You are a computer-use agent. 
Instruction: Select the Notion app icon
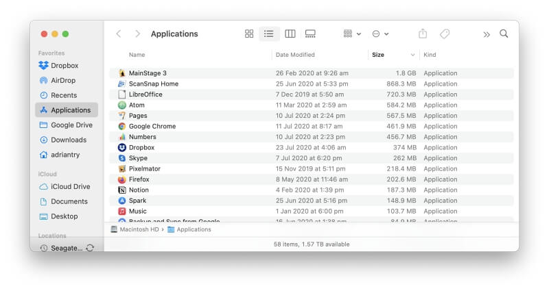122,190
